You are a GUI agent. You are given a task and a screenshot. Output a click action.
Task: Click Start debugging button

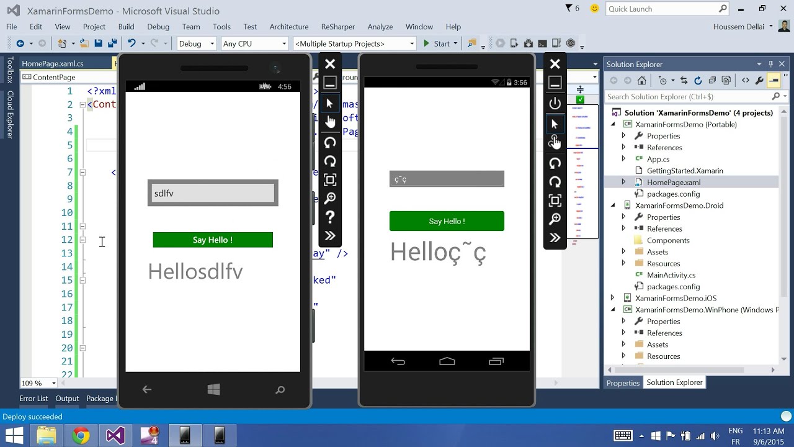point(437,43)
